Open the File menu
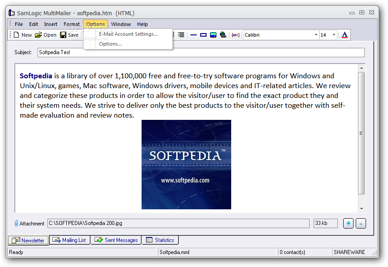Viewport: 388px width, 267px height. point(19,24)
